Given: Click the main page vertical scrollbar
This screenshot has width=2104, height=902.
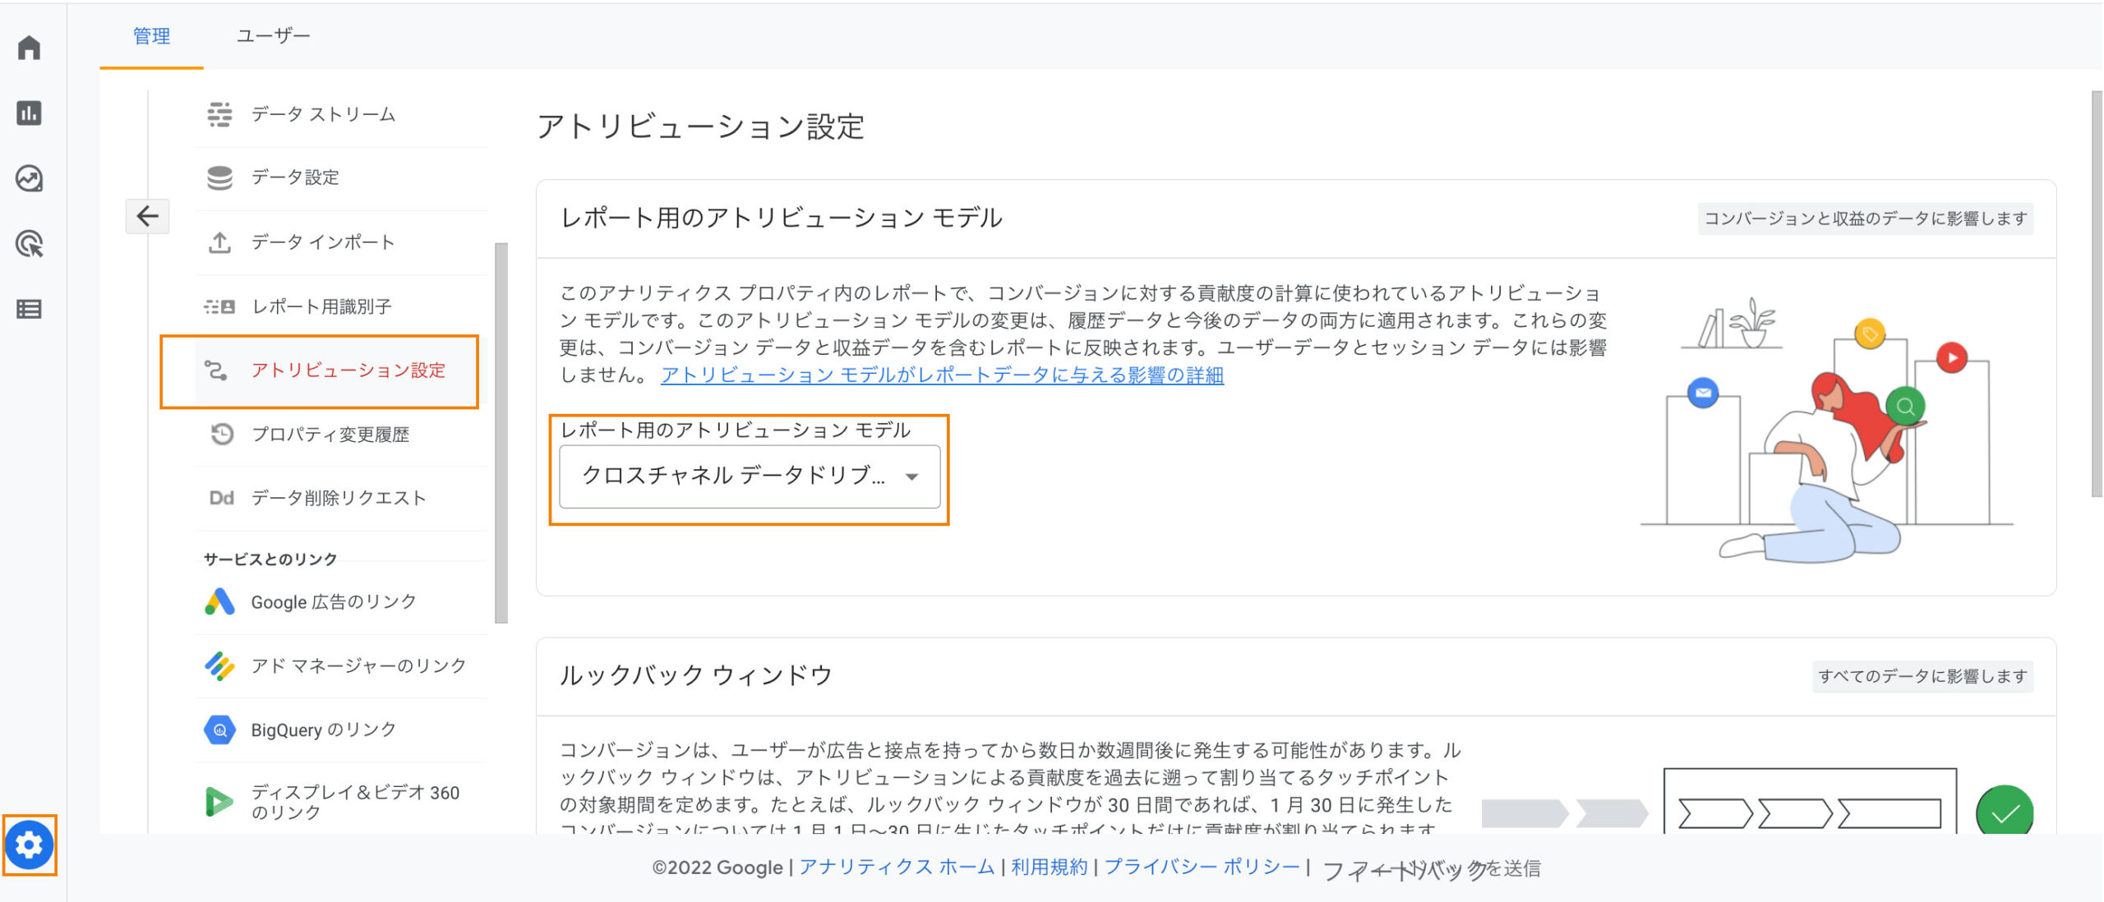Looking at the screenshot, I should click(x=2097, y=294).
